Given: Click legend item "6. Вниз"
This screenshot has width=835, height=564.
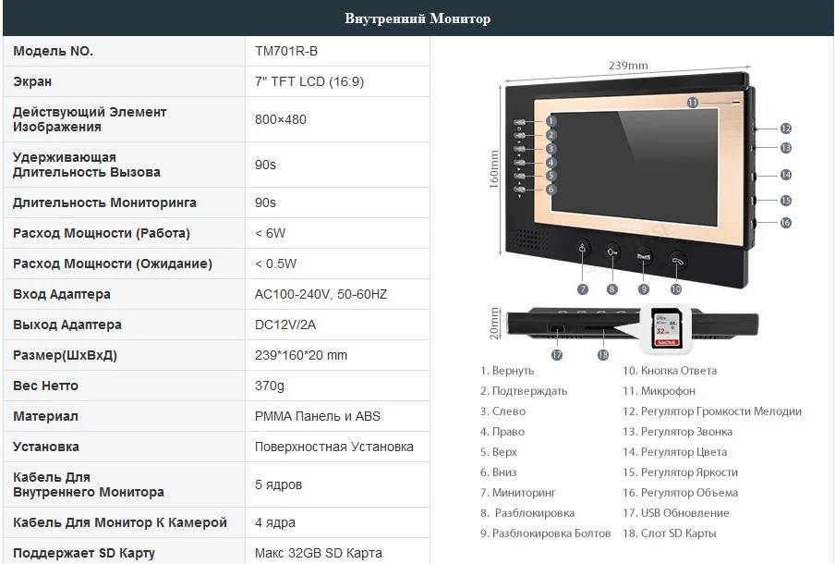Looking at the screenshot, I should pos(499,472).
